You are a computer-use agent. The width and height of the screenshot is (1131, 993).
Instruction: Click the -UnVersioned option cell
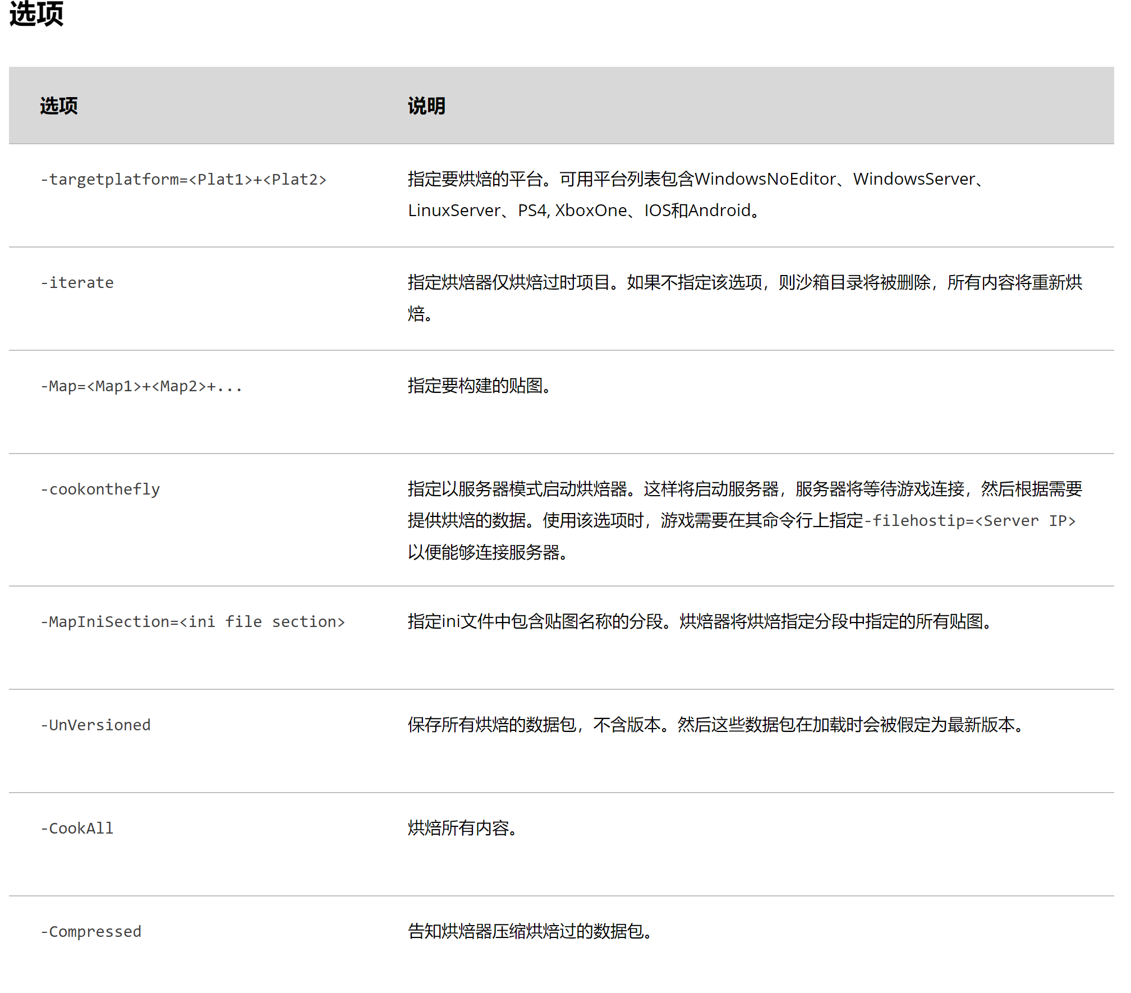pyautogui.click(x=95, y=725)
